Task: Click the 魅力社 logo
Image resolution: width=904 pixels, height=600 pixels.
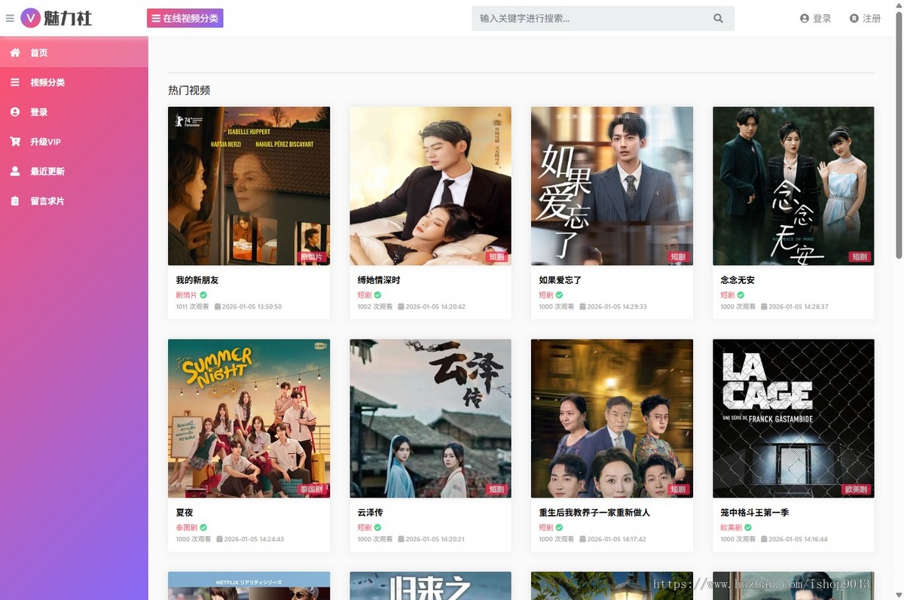Action: [x=56, y=18]
